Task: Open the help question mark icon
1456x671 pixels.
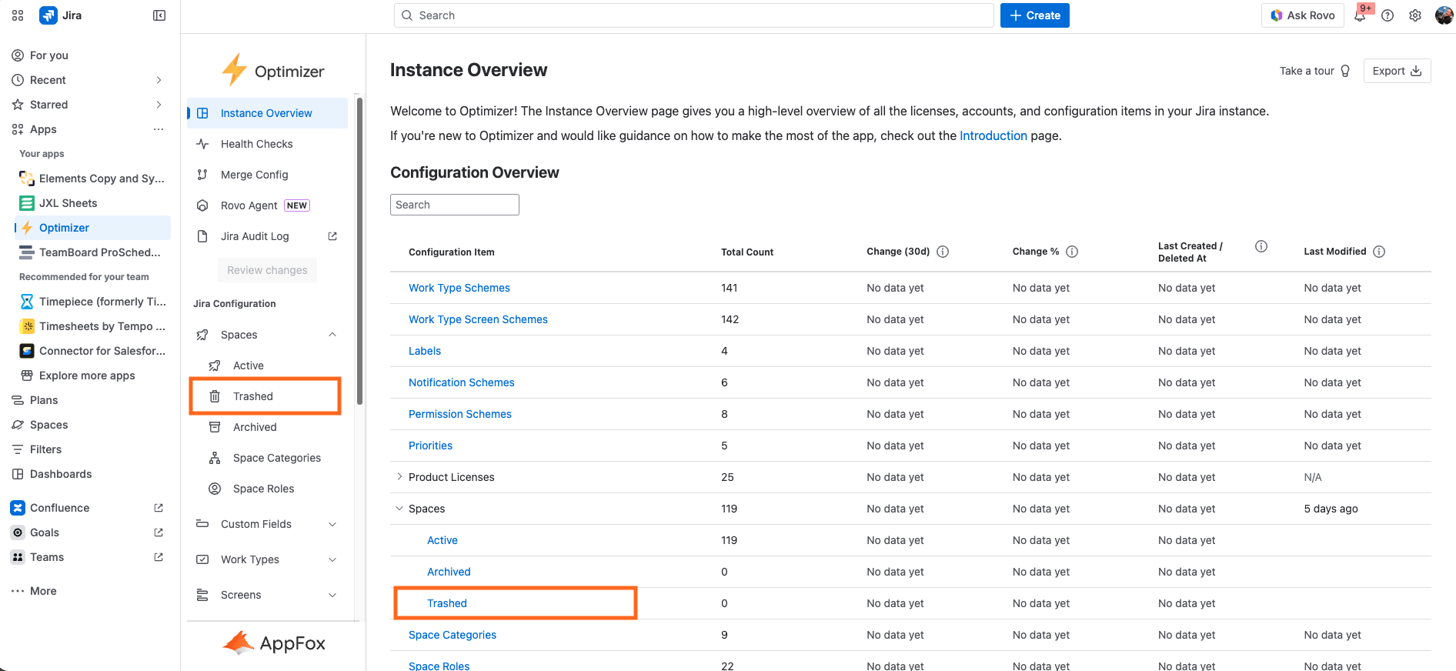Action: (1388, 15)
